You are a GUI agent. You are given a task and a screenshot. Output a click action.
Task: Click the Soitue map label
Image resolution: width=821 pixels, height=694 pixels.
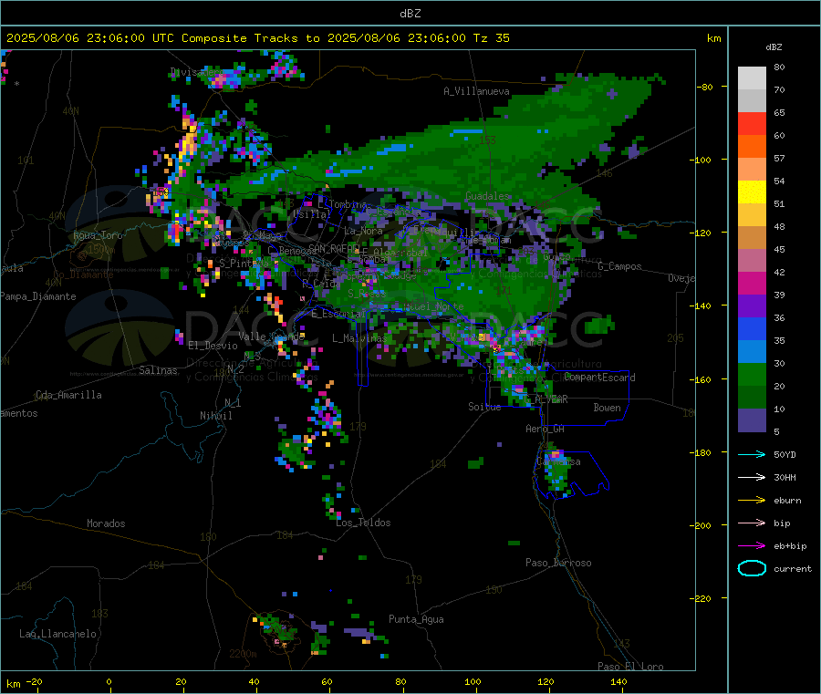tap(484, 407)
